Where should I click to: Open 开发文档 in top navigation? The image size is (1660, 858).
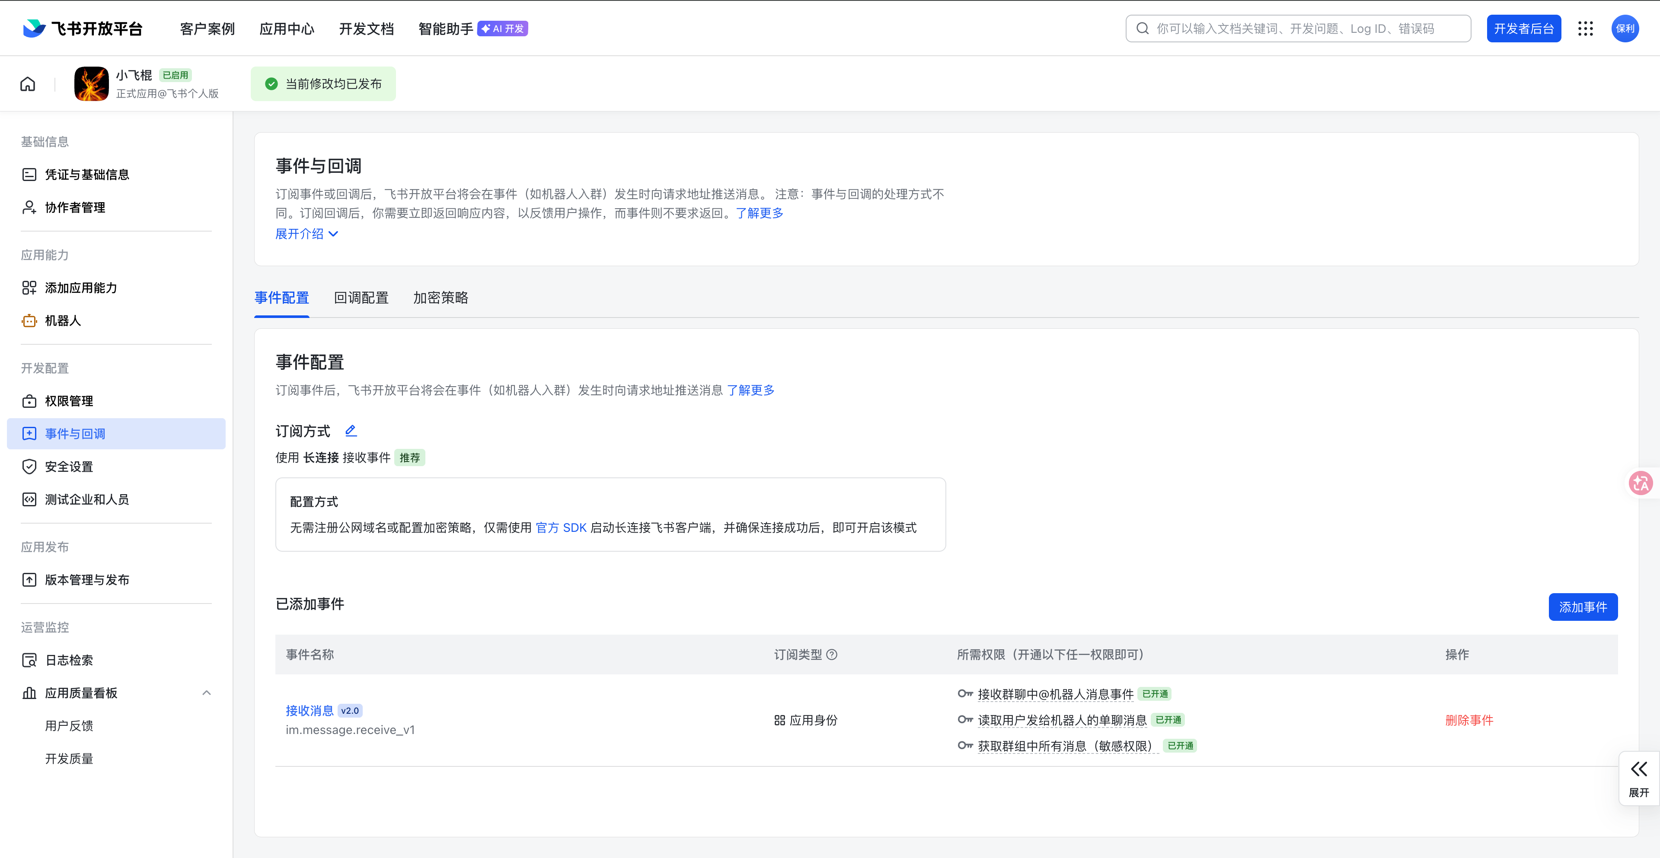coord(366,29)
